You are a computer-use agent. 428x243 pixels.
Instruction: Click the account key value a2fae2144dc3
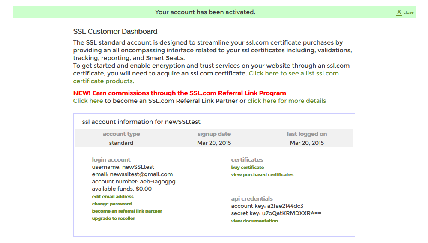[x=285, y=206]
